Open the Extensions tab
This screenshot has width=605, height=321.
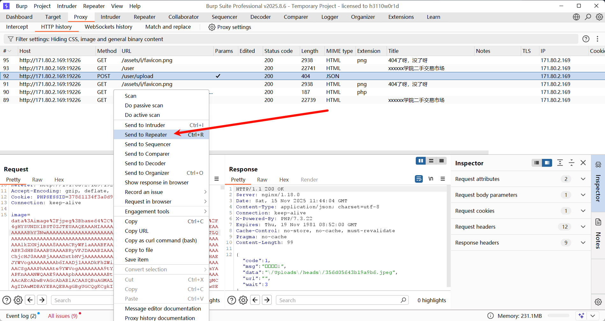tap(401, 17)
